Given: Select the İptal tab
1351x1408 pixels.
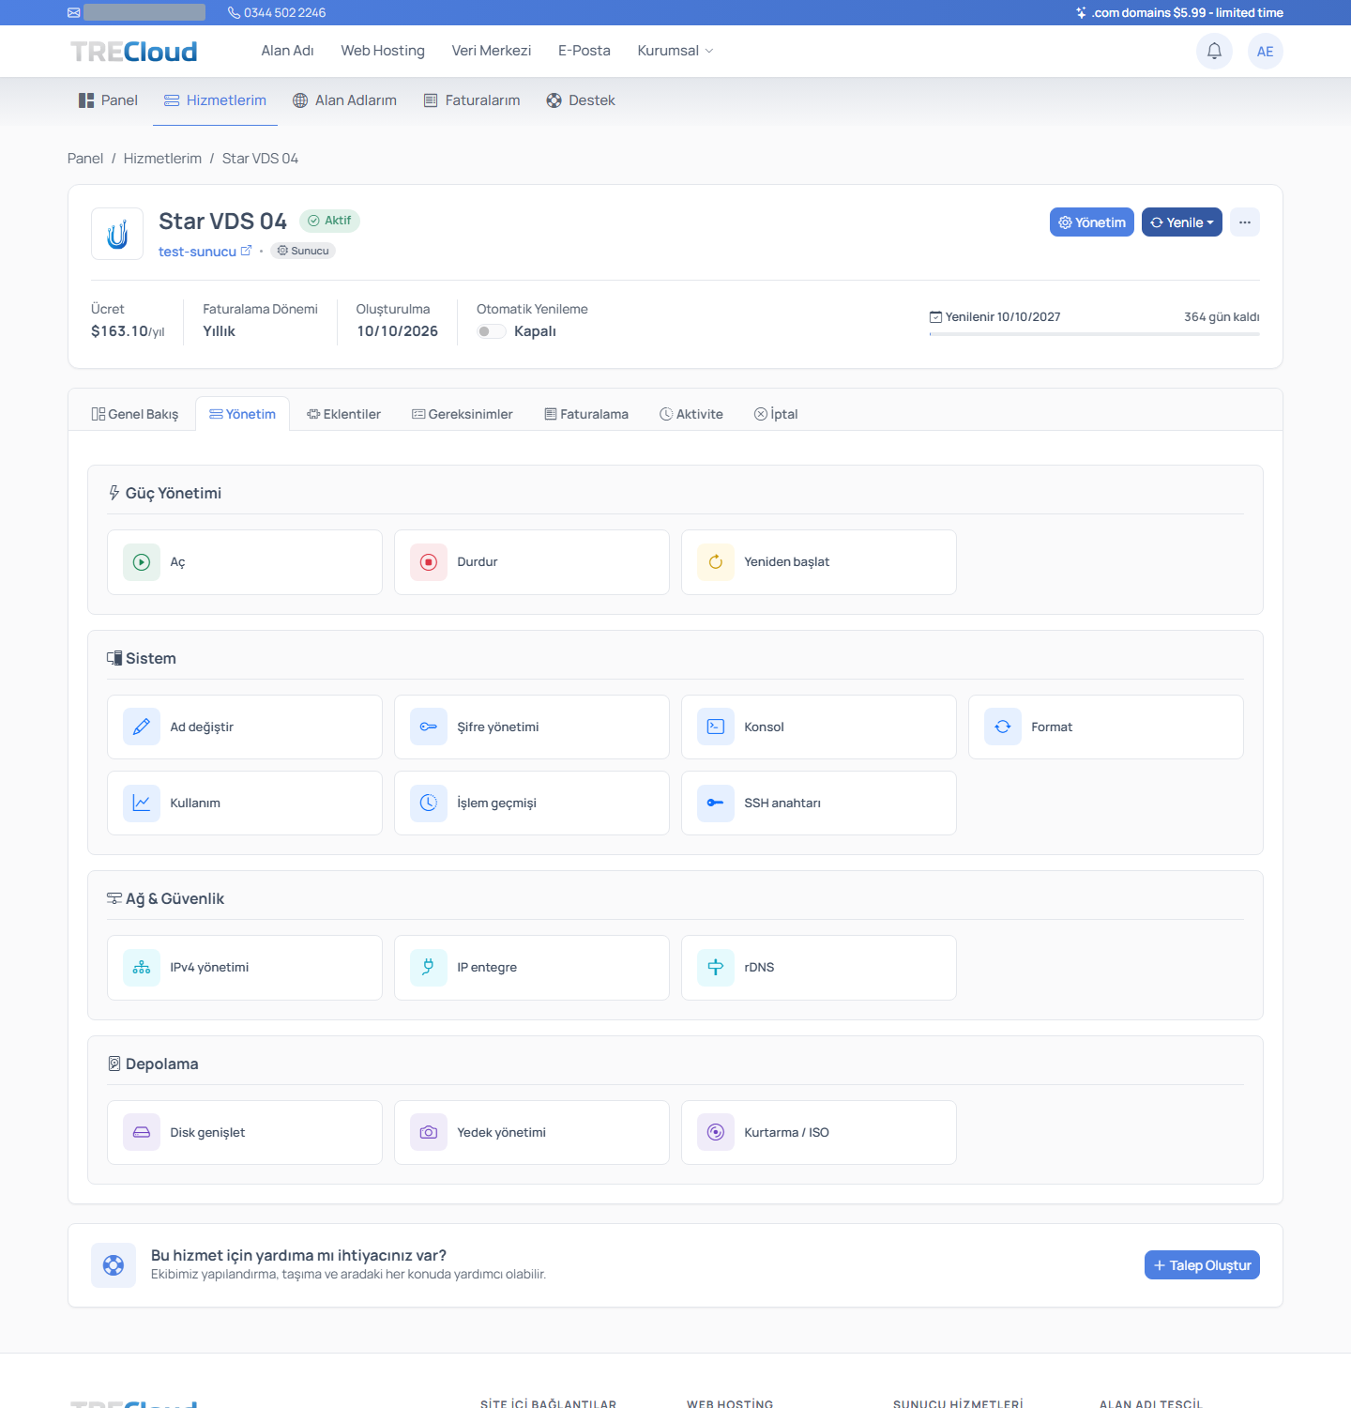Looking at the screenshot, I should pyautogui.click(x=776, y=414).
